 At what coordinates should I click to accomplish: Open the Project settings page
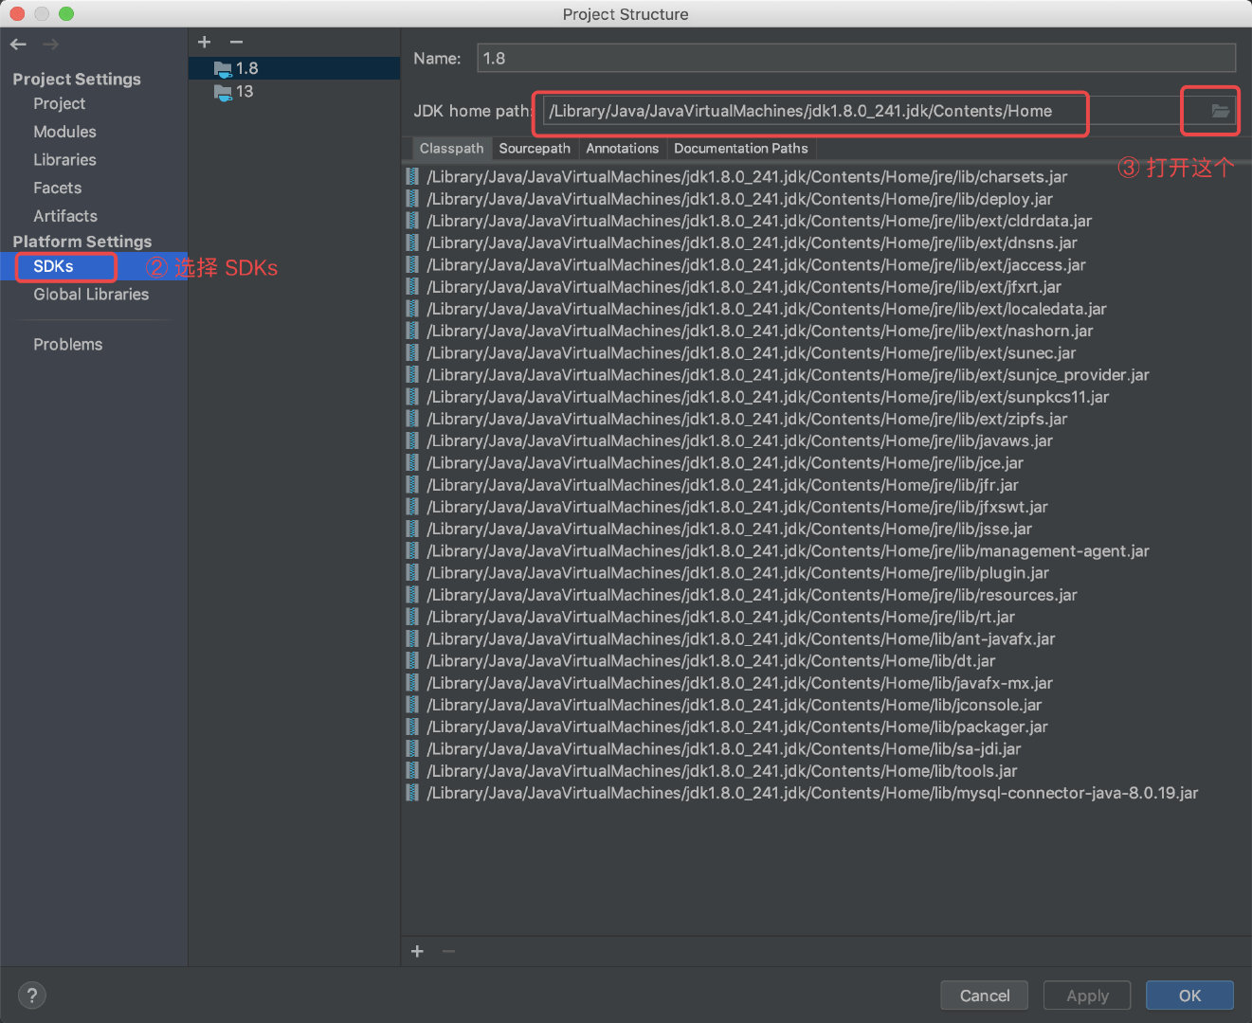[x=59, y=103]
